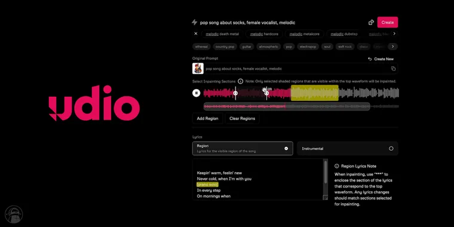Select the yellow highlighted waveform region

click(315, 93)
